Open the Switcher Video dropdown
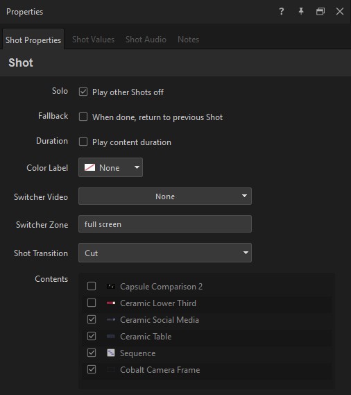351x395 pixels. (165, 196)
